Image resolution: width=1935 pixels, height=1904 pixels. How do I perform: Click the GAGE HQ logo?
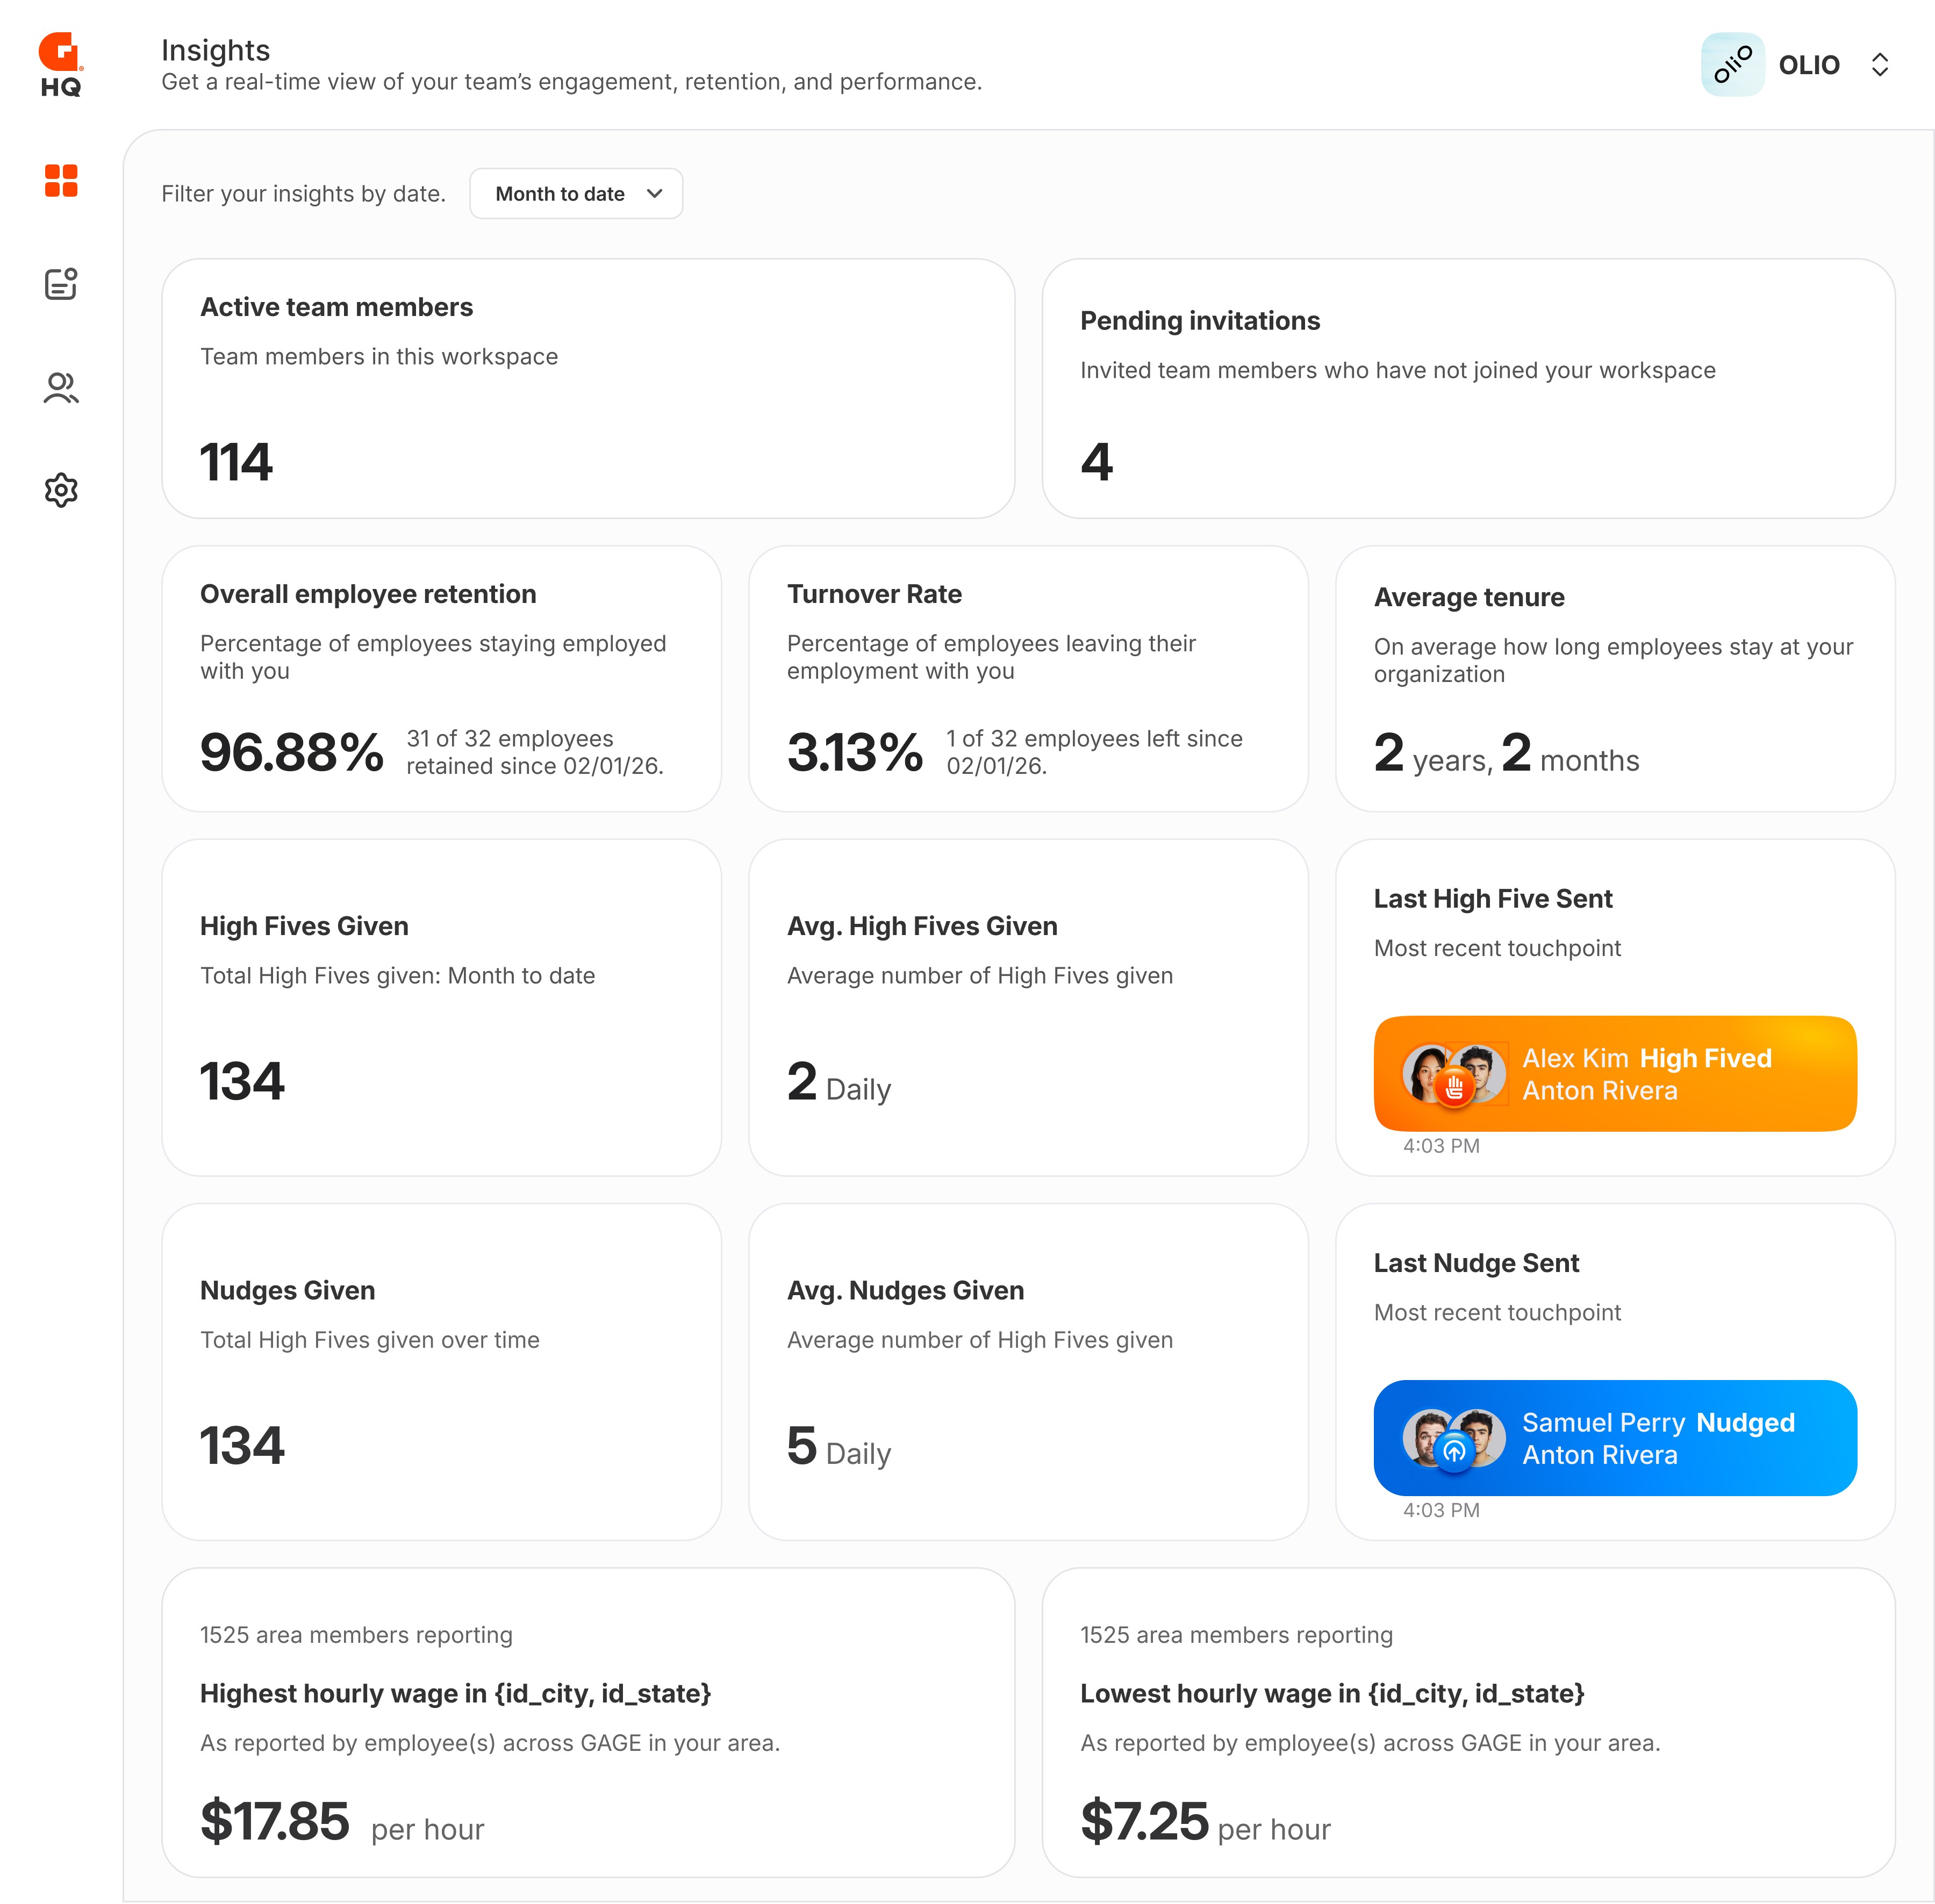58,60
